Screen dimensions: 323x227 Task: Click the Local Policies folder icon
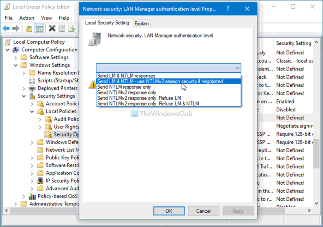pyautogui.click(x=41, y=112)
